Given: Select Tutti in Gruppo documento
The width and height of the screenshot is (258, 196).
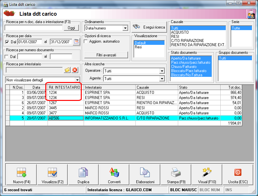Looking at the screenshot, I should (x=235, y=58).
